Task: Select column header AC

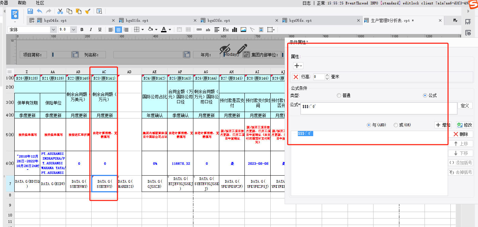Action: (104, 72)
